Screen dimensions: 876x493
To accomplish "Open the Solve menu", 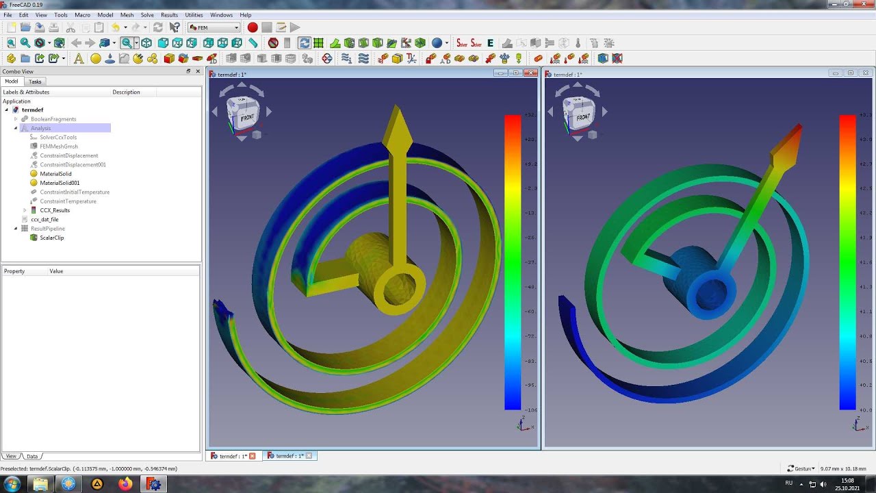I will [x=147, y=14].
